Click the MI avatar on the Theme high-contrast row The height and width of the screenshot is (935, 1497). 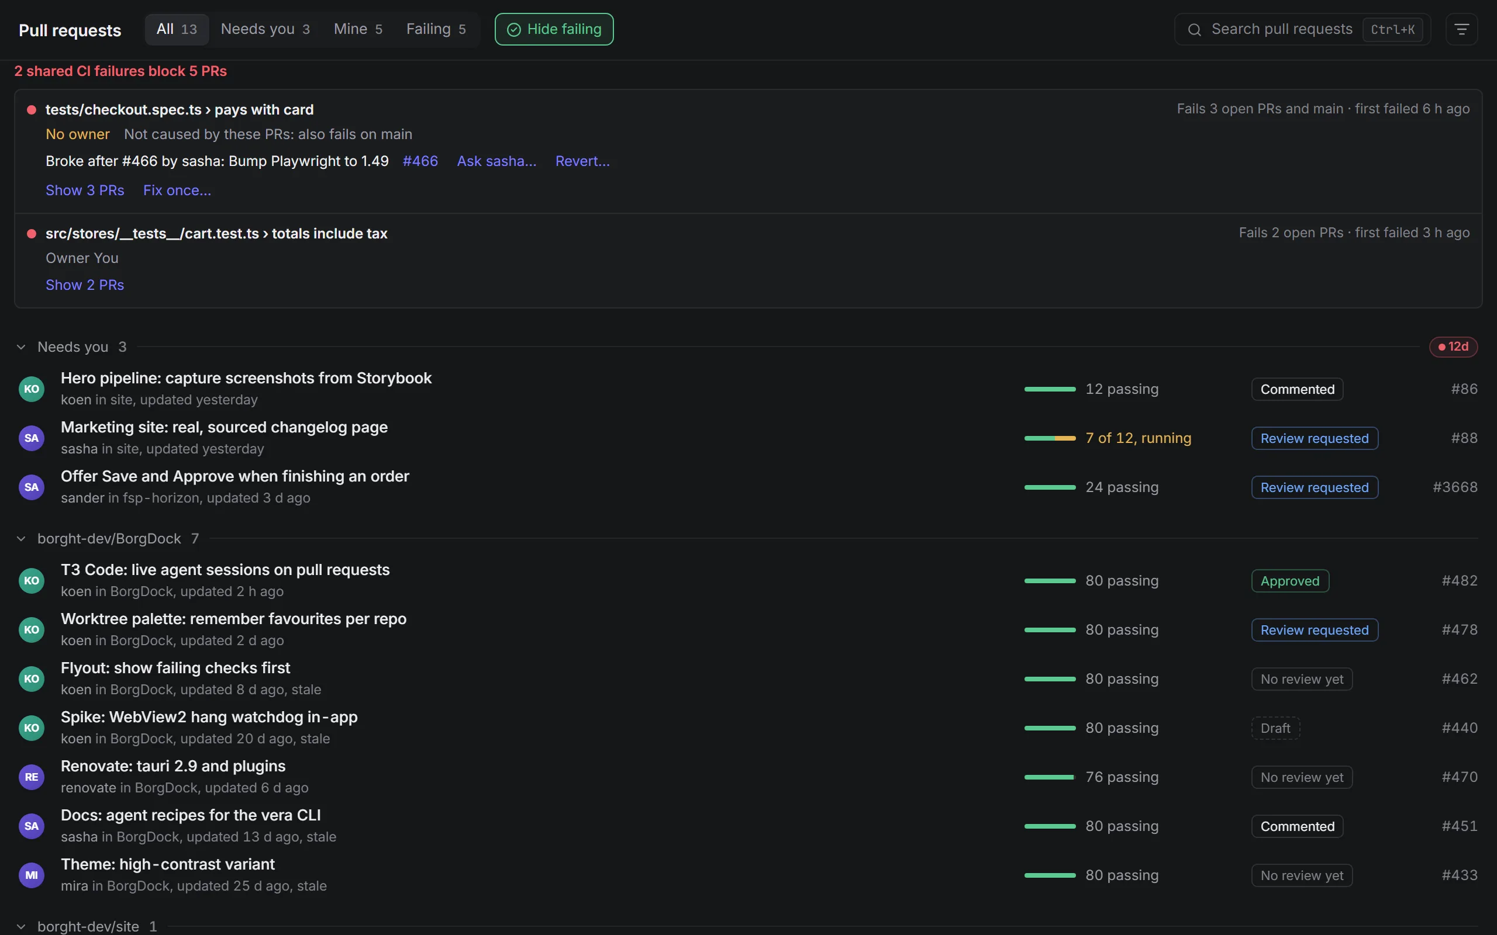click(x=32, y=875)
